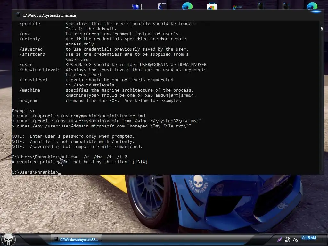Open the purple feather tray icon
328x246 pixels.
pos(279,240)
